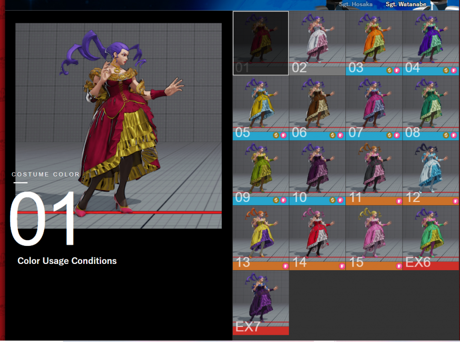460x342 pixels.
Task: Click gold coin icon on color 06
Action: point(332,135)
